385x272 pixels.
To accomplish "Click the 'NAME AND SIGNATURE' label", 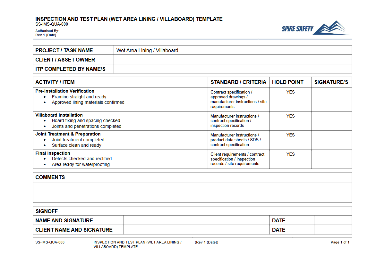I will pos(64,221).
